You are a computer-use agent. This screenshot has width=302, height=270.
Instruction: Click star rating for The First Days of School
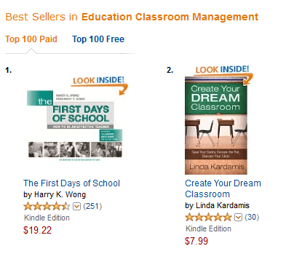[47, 207]
